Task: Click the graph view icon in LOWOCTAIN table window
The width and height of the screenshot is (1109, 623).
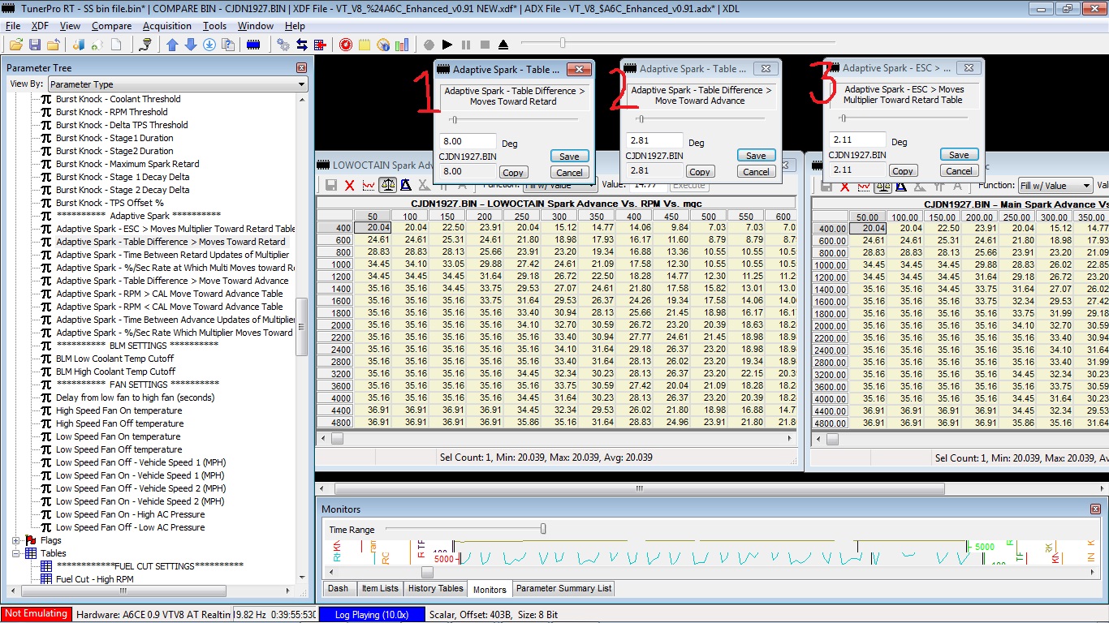Action: [x=369, y=186]
